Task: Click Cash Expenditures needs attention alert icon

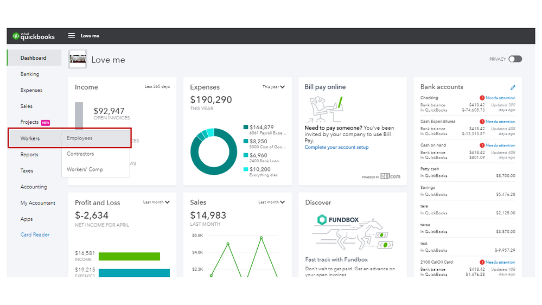Action: [x=482, y=122]
